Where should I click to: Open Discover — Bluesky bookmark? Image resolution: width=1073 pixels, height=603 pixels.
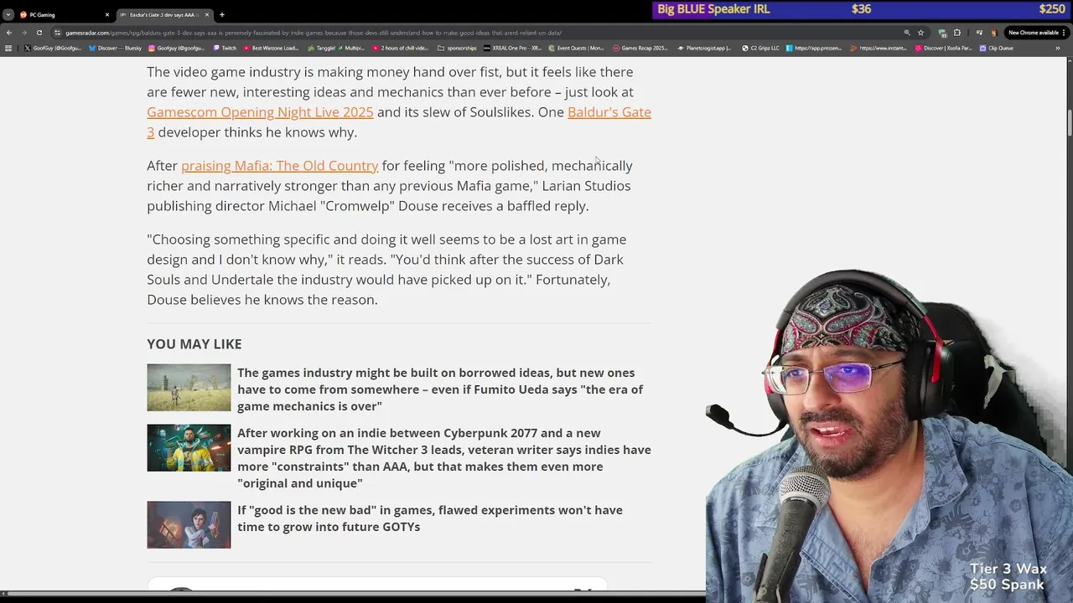(x=115, y=48)
